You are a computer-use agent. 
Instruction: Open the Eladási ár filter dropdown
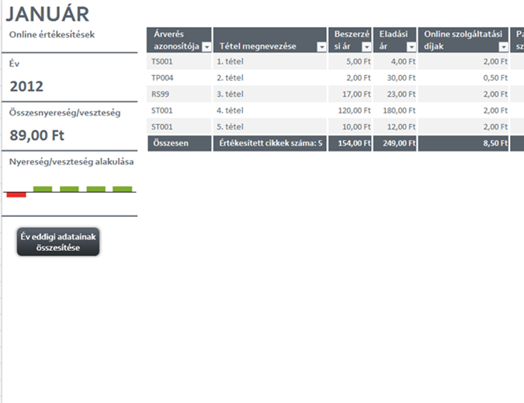(411, 47)
